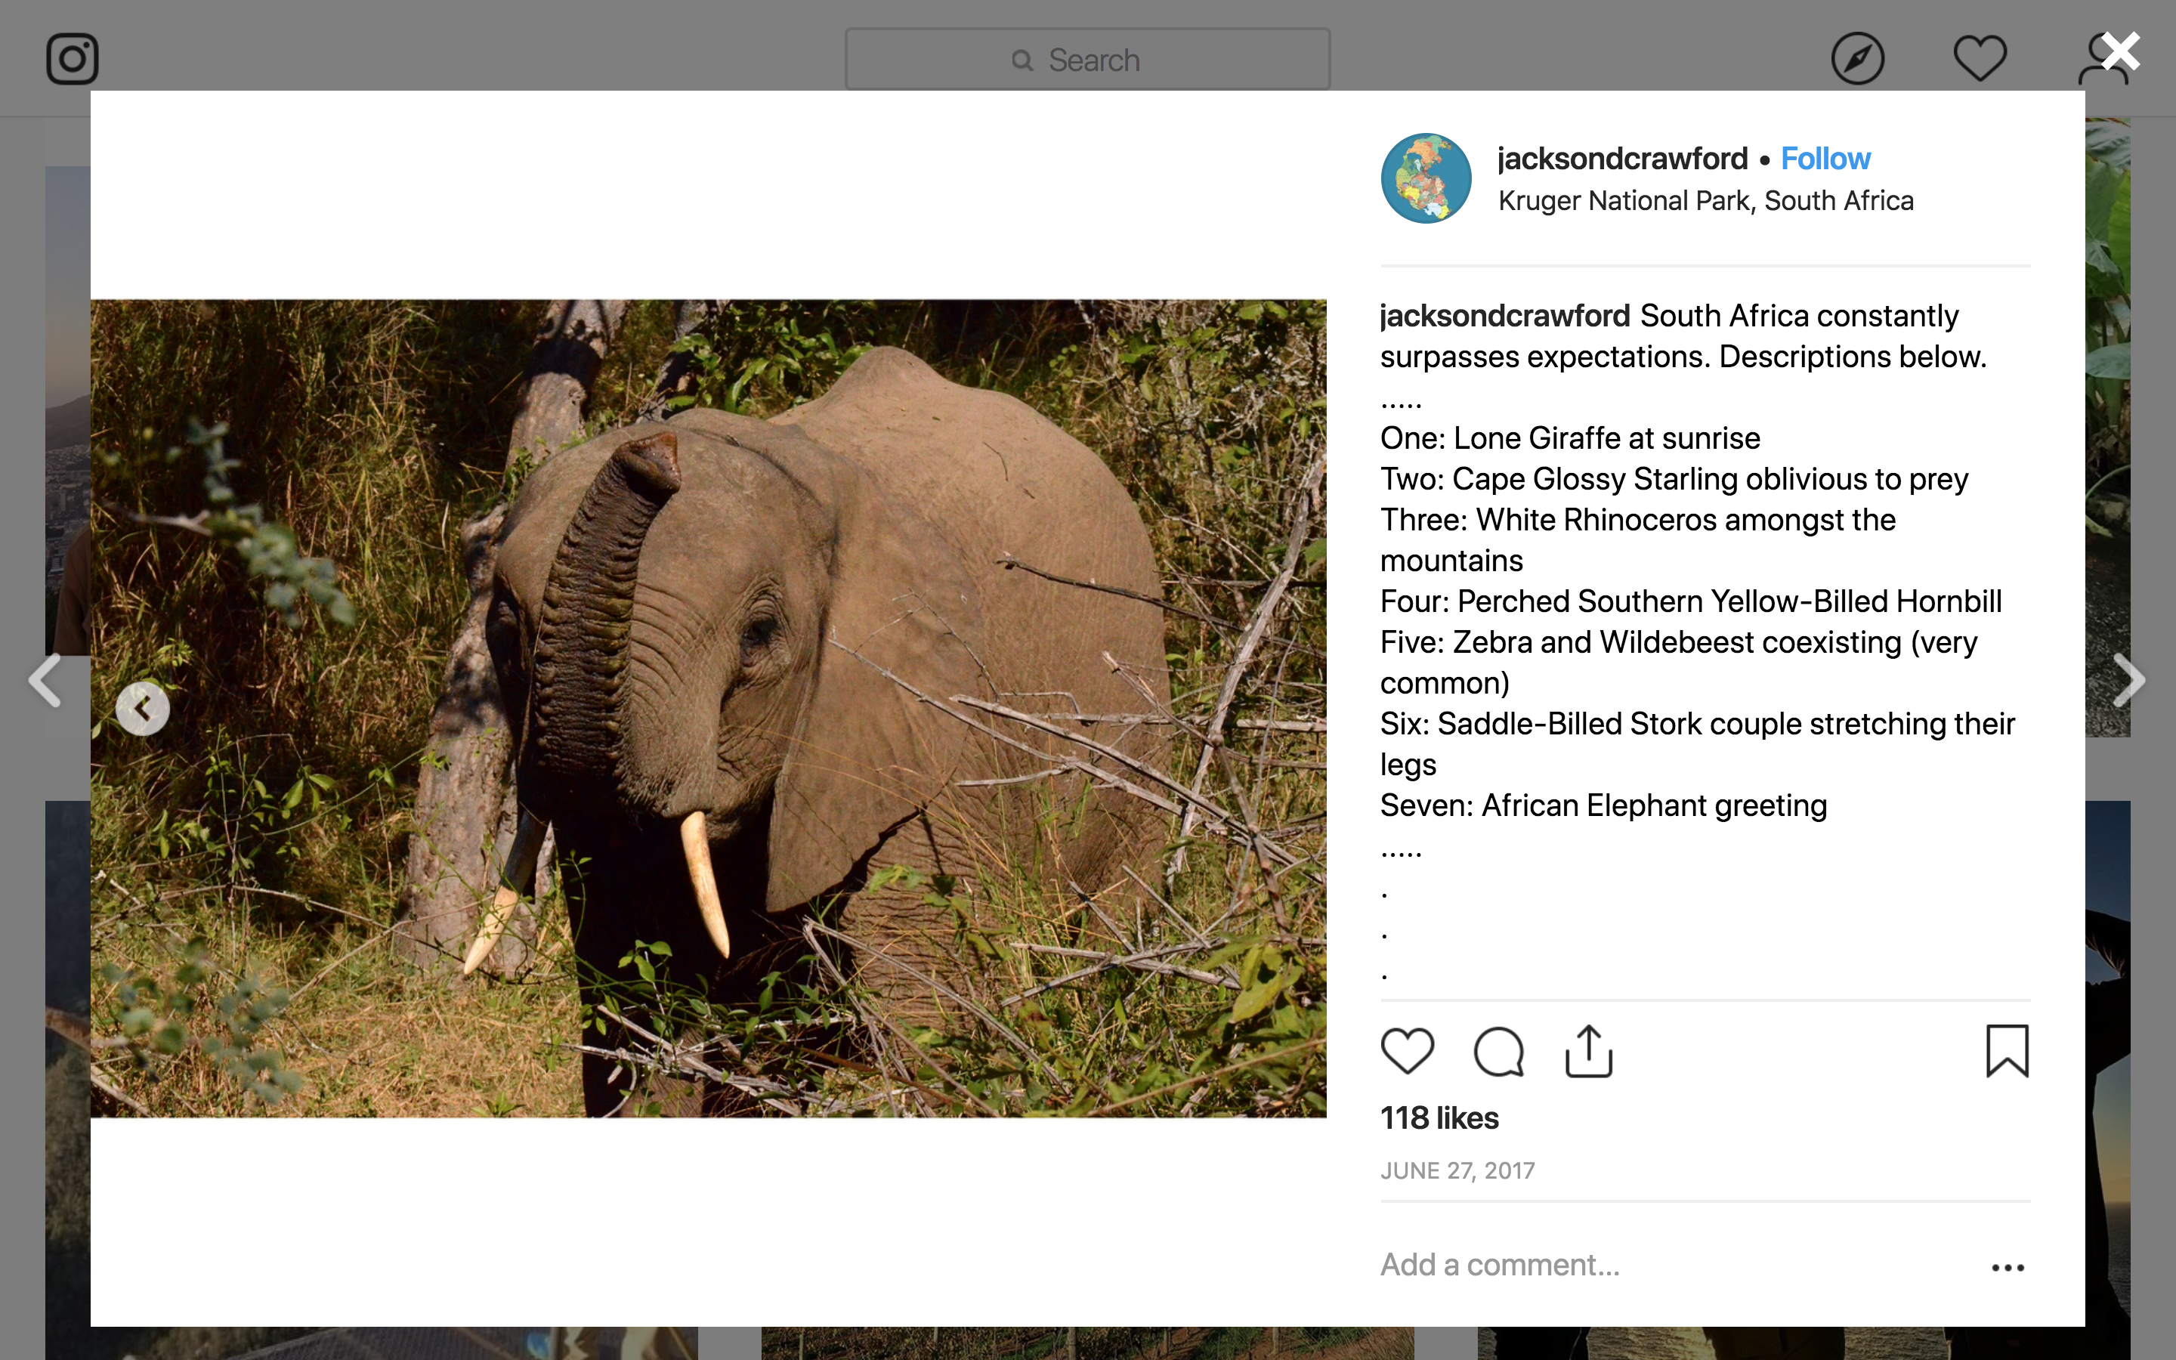The width and height of the screenshot is (2176, 1360).
Task: Go to previous post arrow
Action: 45,680
